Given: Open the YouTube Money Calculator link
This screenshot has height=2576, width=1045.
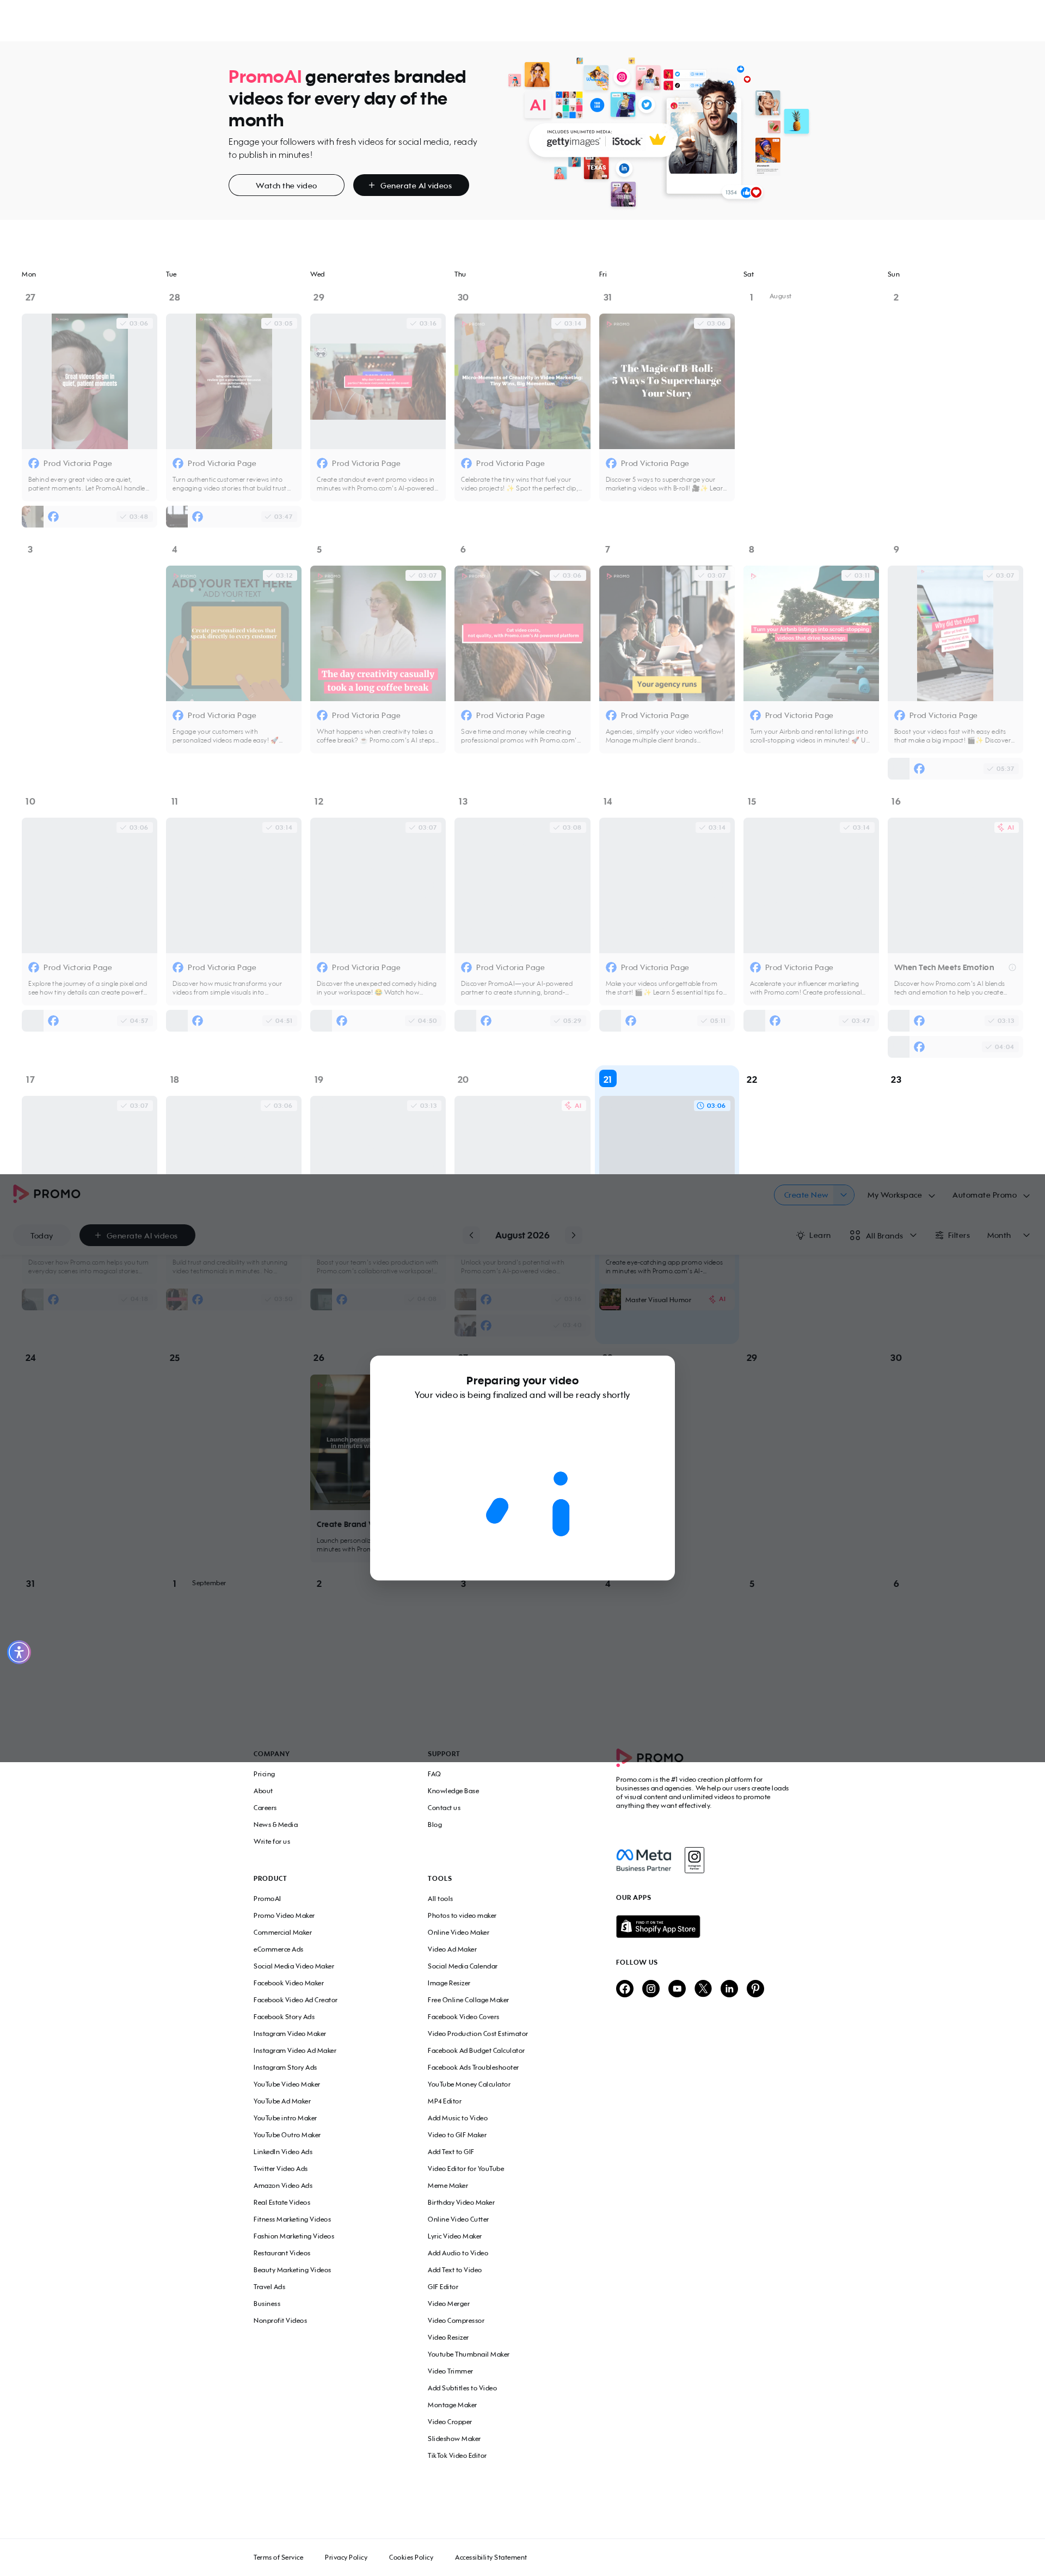Looking at the screenshot, I should point(469,2084).
